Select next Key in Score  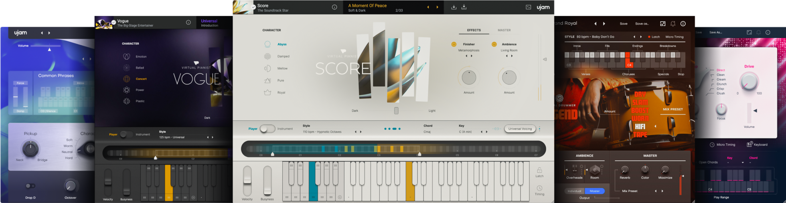[x=486, y=132]
